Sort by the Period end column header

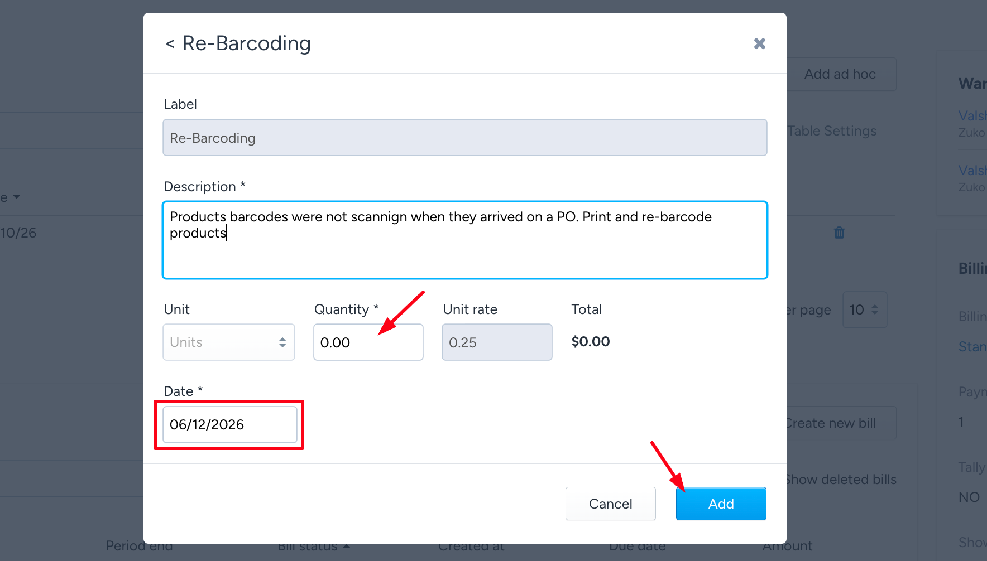coord(140,546)
